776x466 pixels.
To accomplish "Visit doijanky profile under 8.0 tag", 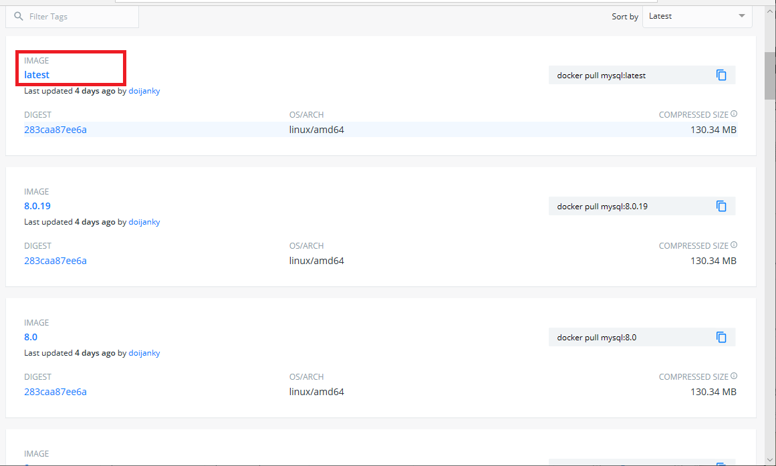I will [x=144, y=353].
